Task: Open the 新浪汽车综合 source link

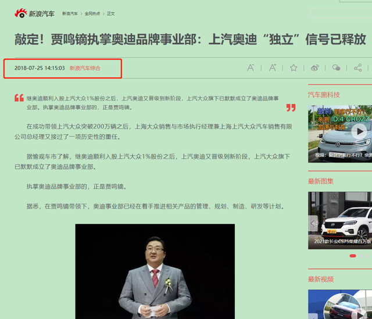Action: pos(85,68)
